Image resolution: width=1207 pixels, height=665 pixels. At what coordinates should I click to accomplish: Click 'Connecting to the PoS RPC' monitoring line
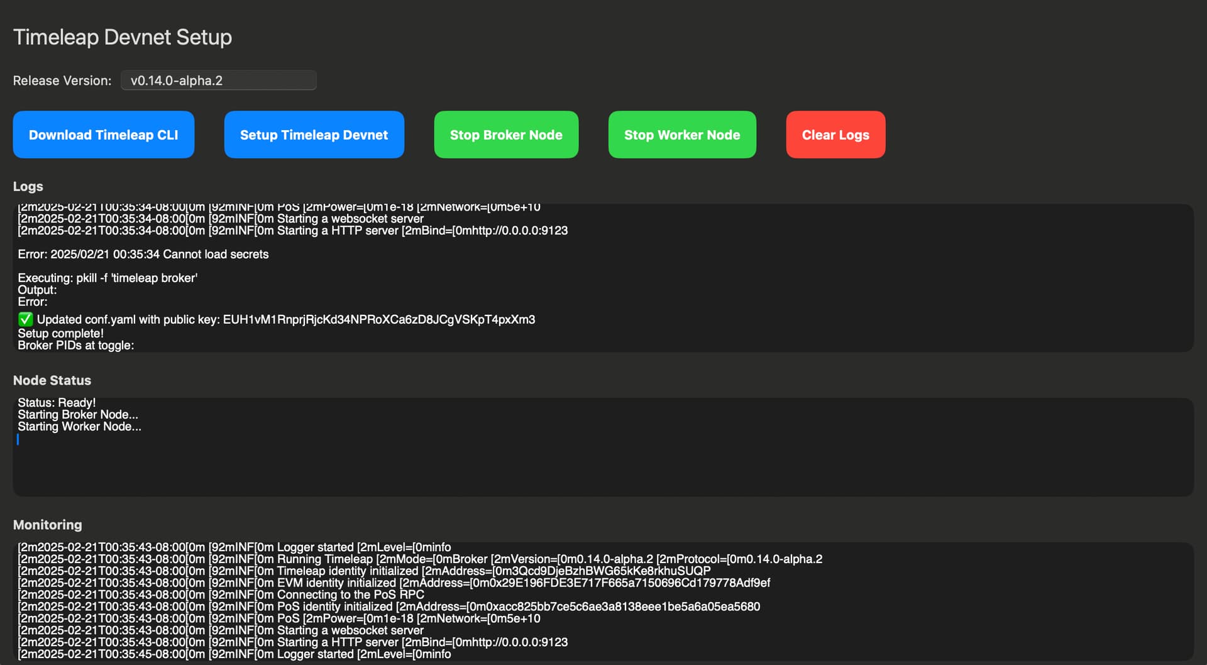point(221,595)
